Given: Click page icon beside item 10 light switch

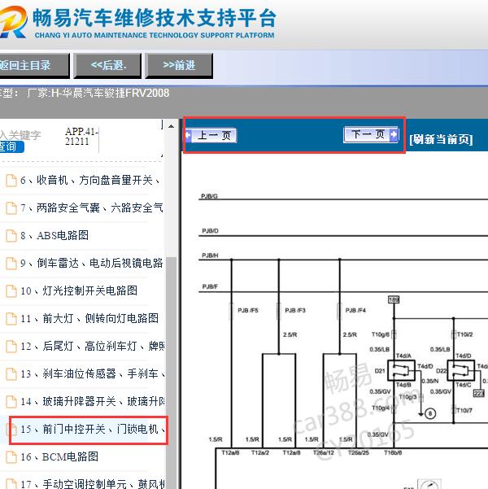Looking at the screenshot, I should pyautogui.click(x=11, y=290).
